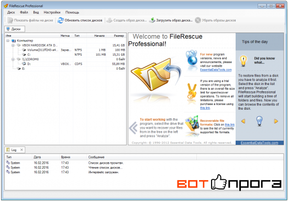Click System icon of 'Чтение список дисков' row
The width and height of the screenshot is (288, 201).
point(8,167)
